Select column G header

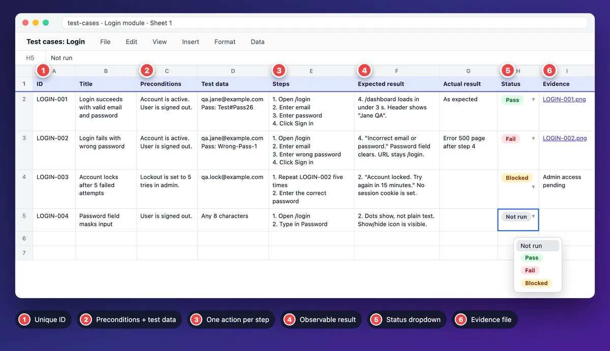tap(468, 71)
